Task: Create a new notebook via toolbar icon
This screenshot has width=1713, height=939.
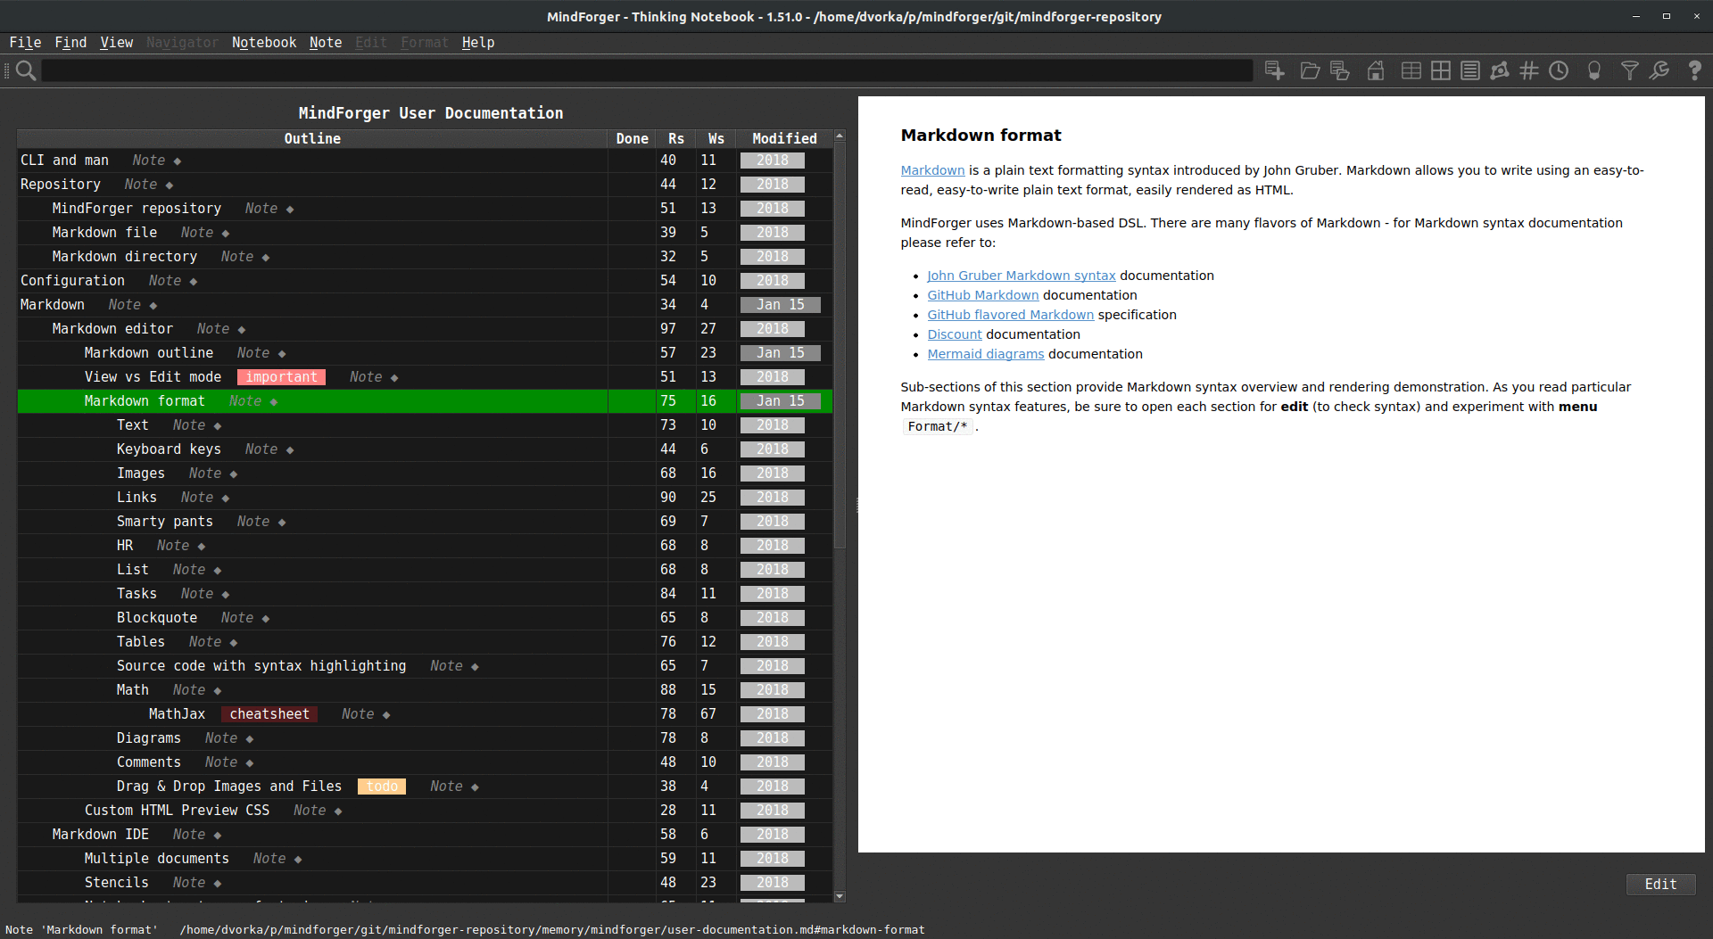Action: pyautogui.click(x=1274, y=70)
